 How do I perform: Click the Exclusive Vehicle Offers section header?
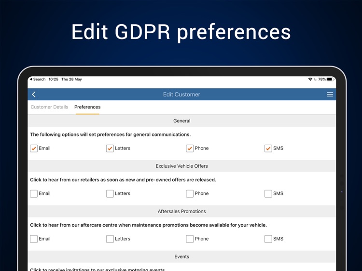pos(181,166)
